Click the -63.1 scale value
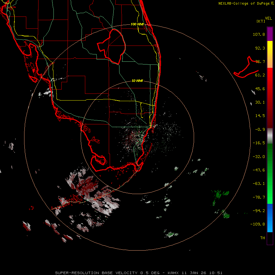 [x=259, y=184]
